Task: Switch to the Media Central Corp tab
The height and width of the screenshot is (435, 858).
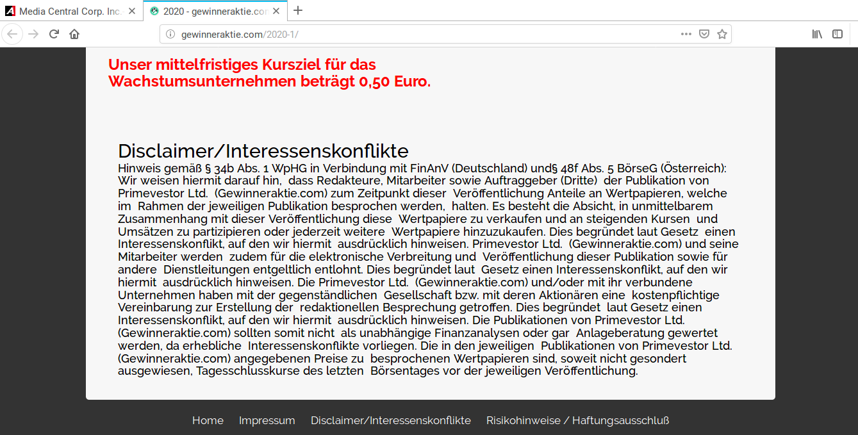Action: 70,10
